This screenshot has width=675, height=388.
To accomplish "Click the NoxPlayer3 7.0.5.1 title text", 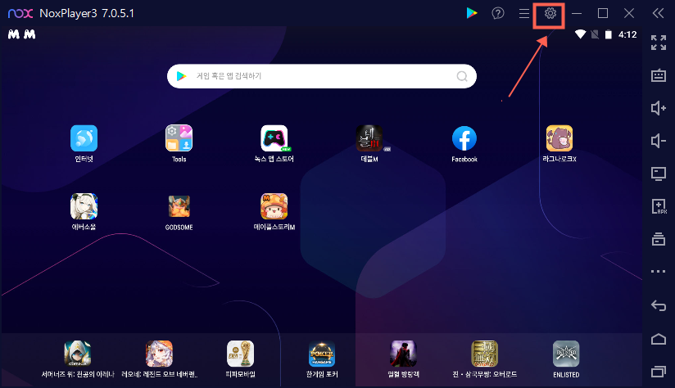I will point(87,13).
